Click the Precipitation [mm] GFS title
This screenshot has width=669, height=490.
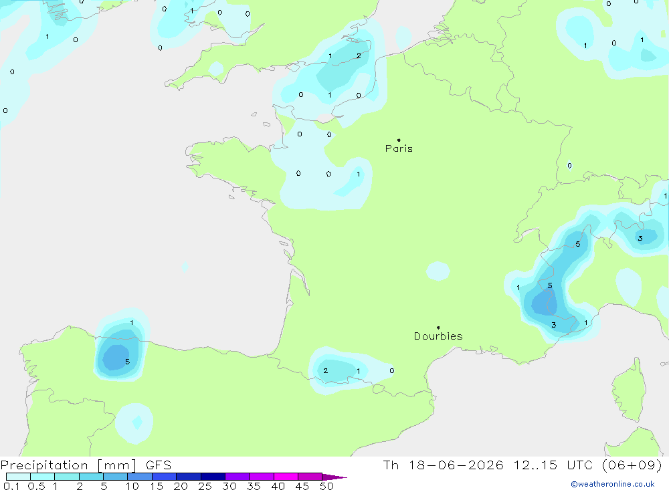tap(86, 465)
